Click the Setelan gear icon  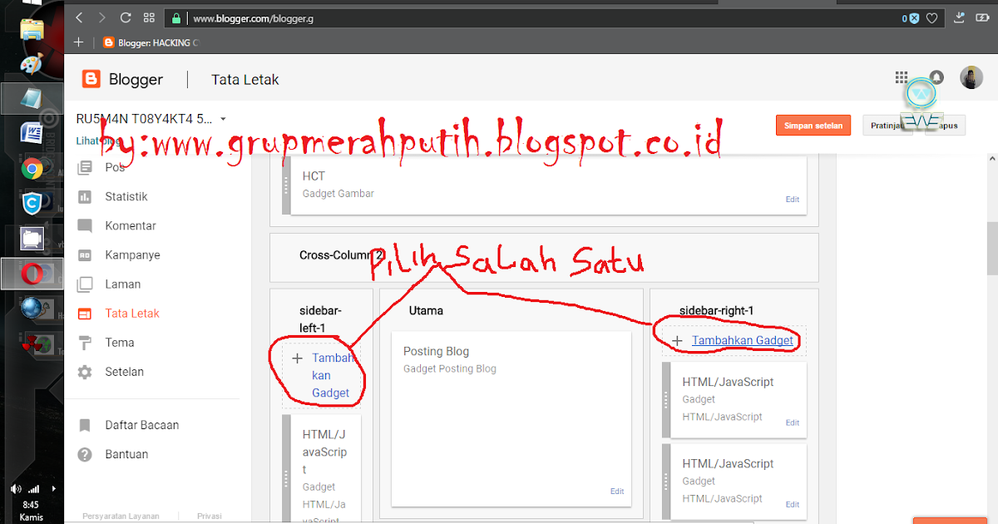point(85,372)
